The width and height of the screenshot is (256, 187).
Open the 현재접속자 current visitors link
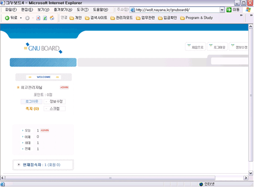point(41,165)
